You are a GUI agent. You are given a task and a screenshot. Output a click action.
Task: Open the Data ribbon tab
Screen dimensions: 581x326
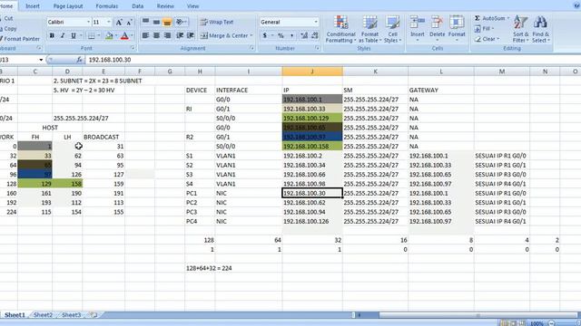(x=137, y=6)
